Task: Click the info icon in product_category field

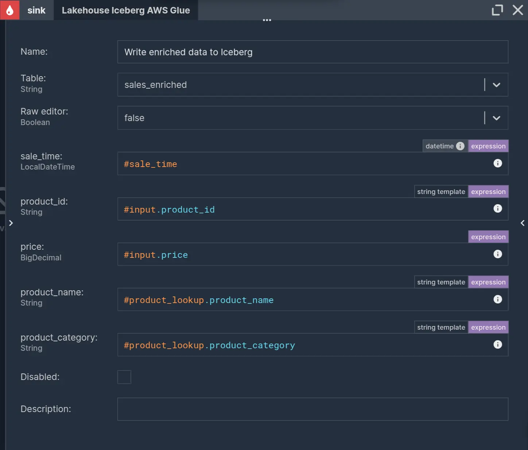Action: click(x=498, y=344)
